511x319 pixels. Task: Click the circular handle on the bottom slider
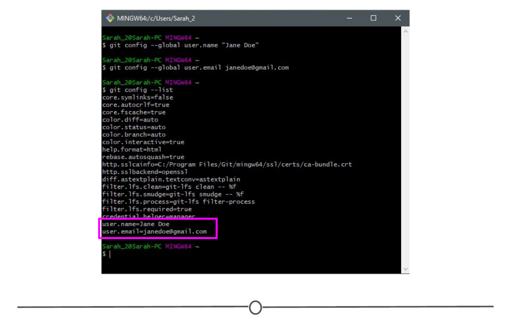point(255,307)
